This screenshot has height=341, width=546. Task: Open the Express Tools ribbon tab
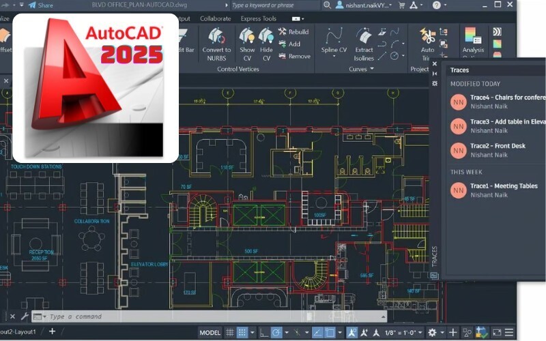point(259,18)
